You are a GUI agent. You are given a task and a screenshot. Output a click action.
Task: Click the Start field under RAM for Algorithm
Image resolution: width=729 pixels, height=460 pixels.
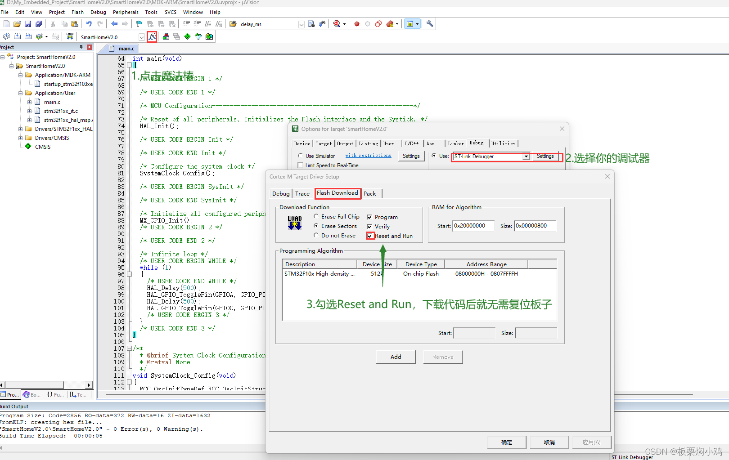click(x=473, y=226)
